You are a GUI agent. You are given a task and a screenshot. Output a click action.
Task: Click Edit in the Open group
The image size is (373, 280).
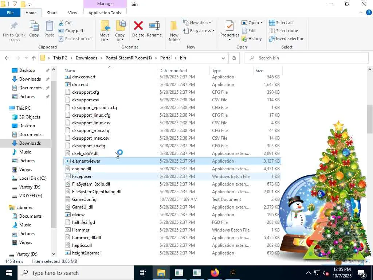pyautogui.click(x=249, y=31)
